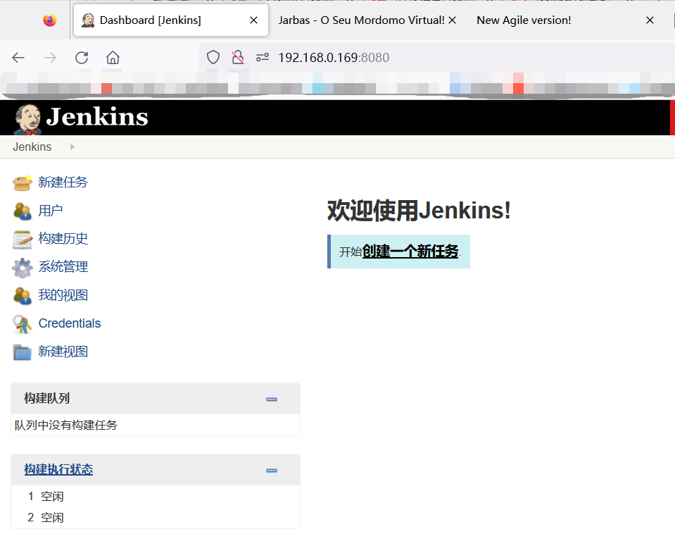Switch to Dashboard [Jenkins] tab
The image size is (675, 546).
171,20
